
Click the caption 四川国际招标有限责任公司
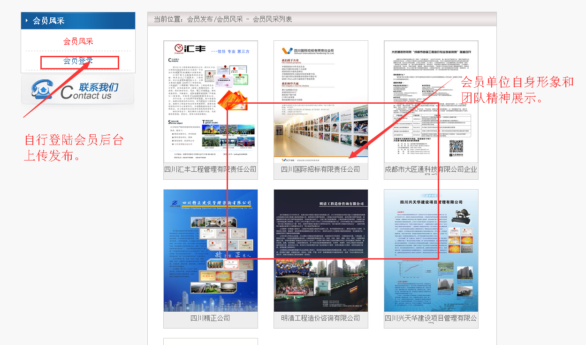[321, 169]
